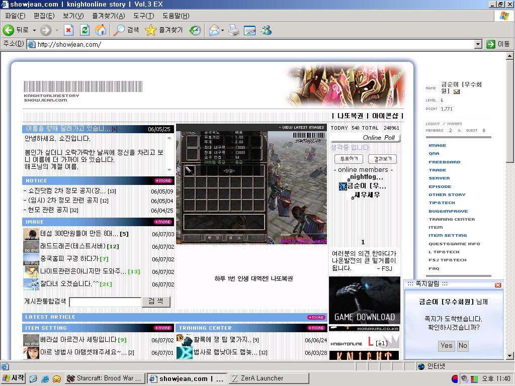Click the 결과보기 results button
This screenshot has height=386, width=515.
(x=382, y=159)
